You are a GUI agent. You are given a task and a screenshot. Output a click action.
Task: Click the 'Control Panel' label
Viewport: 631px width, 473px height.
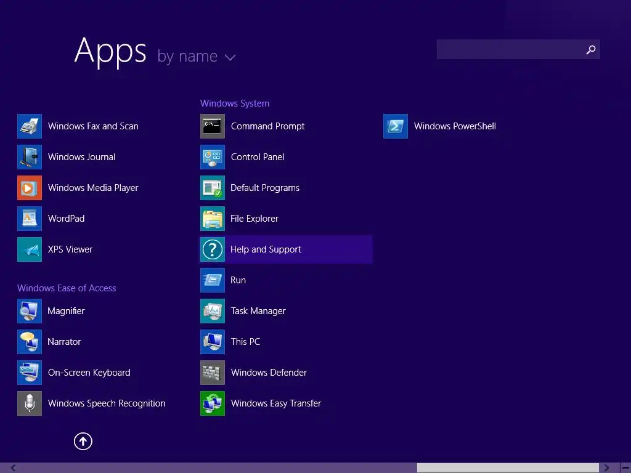click(x=258, y=157)
